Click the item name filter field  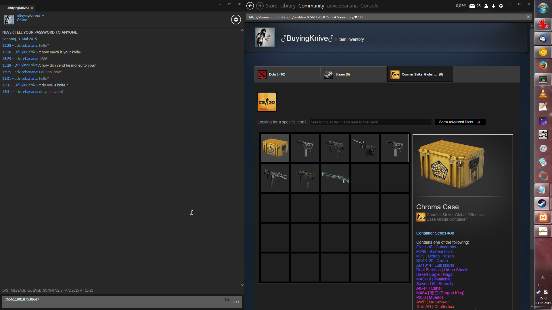[370, 122]
